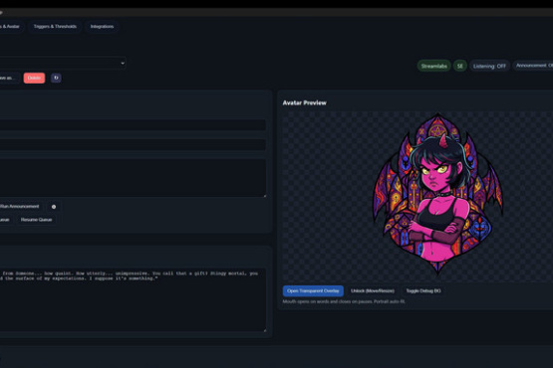Click the Toggle Debug BG button
Image resolution: width=553 pixels, height=368 pixels.
(423, 290)
